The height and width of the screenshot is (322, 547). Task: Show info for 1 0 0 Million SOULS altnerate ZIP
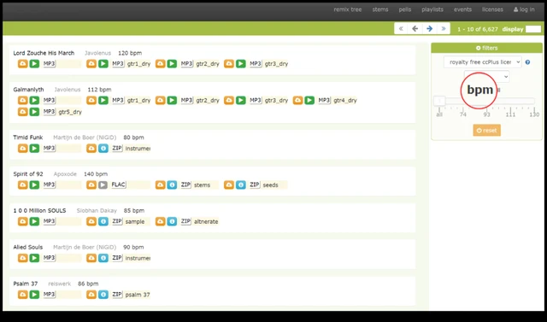(x=172, y=221)
